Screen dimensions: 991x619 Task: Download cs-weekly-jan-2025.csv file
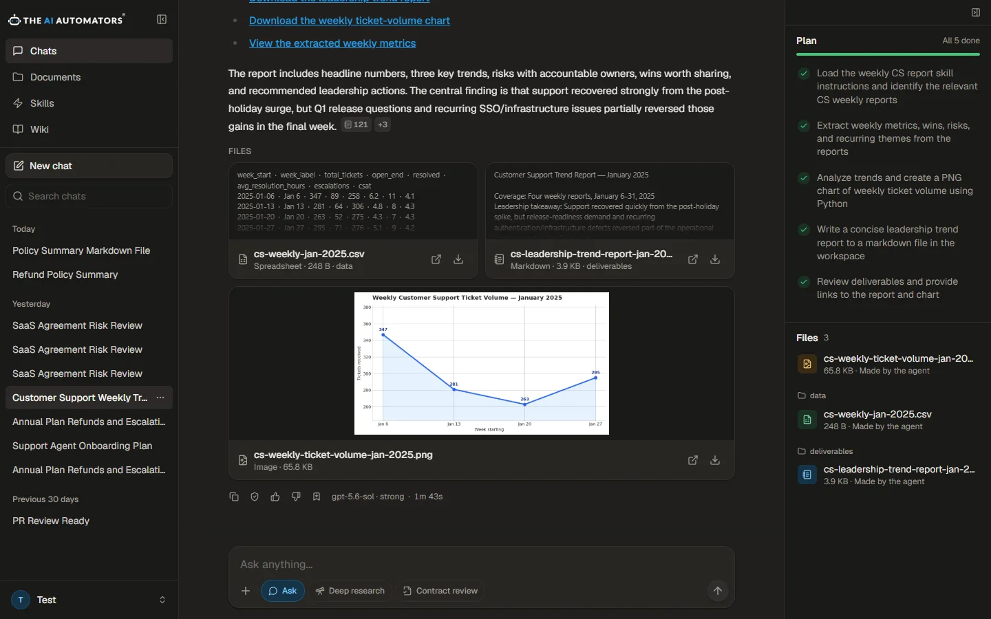(x=458, y=259)
